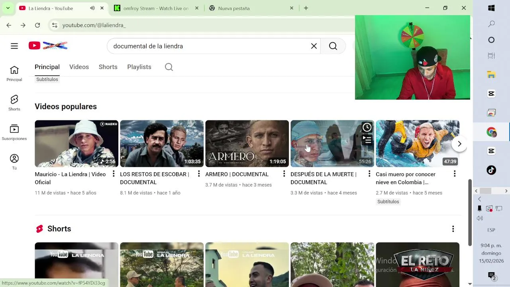Mute the La Liendra tab audio

click(92, 8)
